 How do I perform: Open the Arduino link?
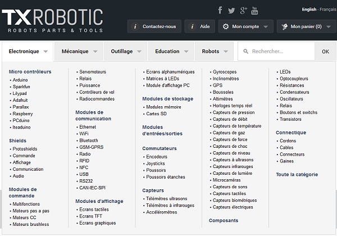point(20,80)
